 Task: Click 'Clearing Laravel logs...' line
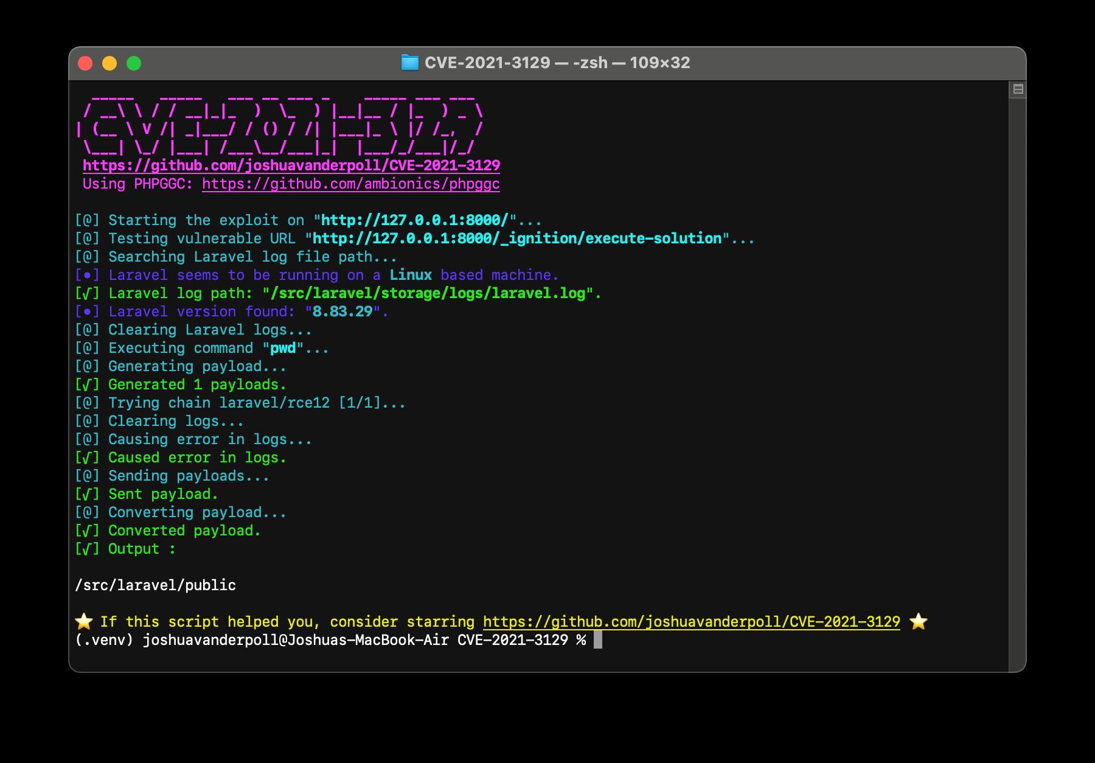(193, 330)
